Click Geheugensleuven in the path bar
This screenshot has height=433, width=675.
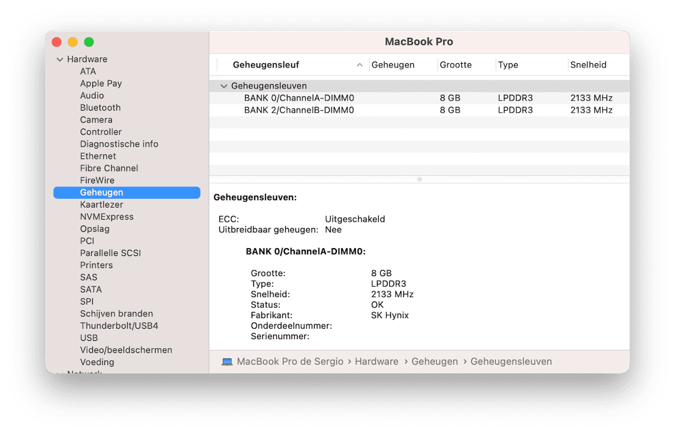point(511,362)
